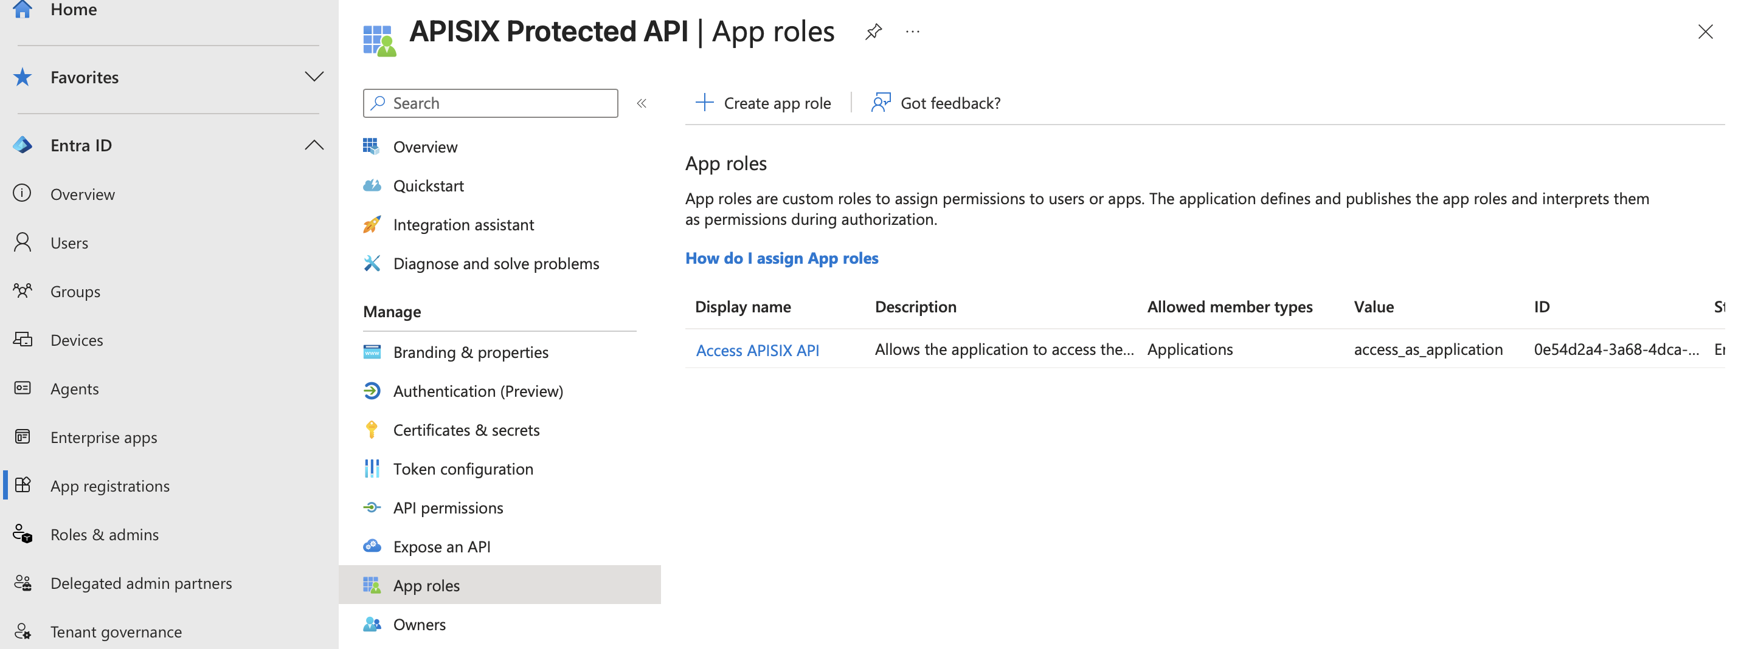Open Token configuration menu item
Viewport: 1741px width, 649px height.
[x=463, y=469]
